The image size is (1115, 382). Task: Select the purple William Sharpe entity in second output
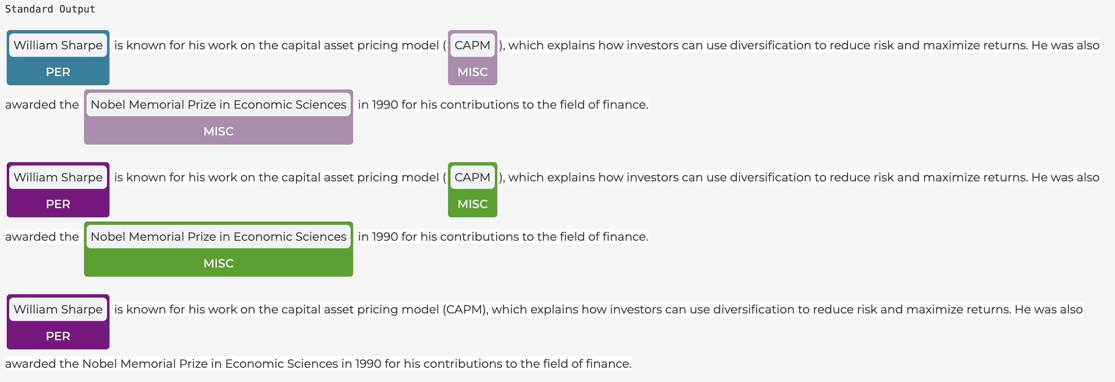point(58,177)
